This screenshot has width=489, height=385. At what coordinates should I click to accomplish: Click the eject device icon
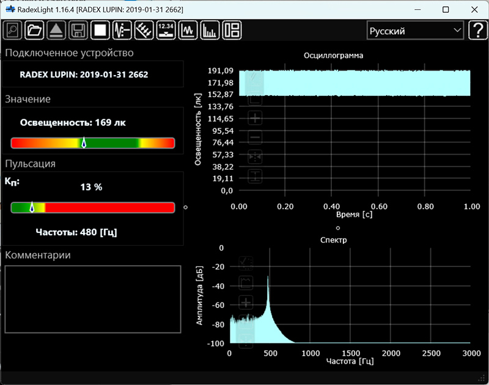click(56, 30)
